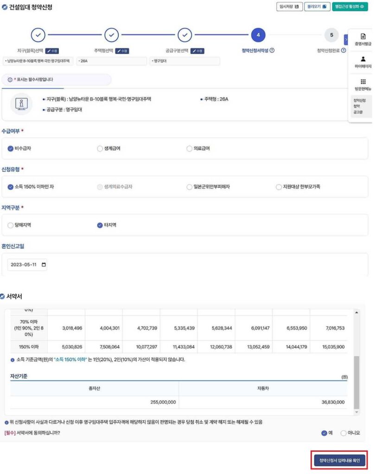Open 마이페이지 person icon in sidebar

[363, 59]
